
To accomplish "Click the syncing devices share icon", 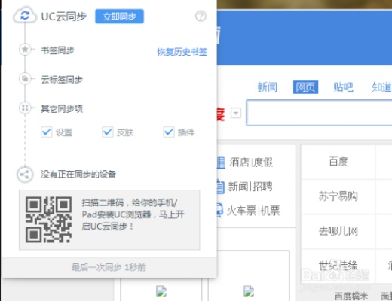I will pos(25,174).
